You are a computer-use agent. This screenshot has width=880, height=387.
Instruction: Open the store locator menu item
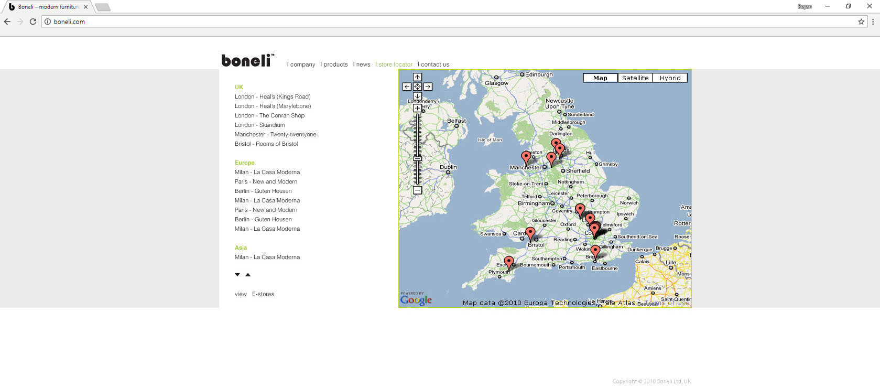click(x=394, y=64)
